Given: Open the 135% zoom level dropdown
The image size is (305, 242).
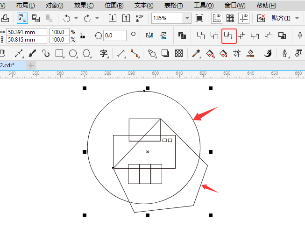Looking at the screenshot, I should tap(187, 18).
